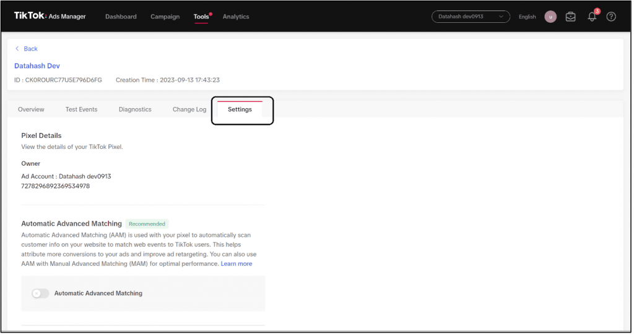
Task: Switch to the Test Events tab
Action: pos(81,109)
